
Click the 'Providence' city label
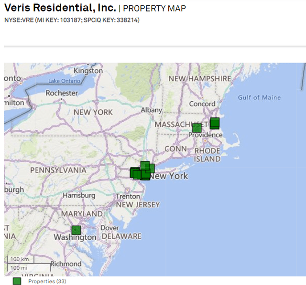point(205,135)
